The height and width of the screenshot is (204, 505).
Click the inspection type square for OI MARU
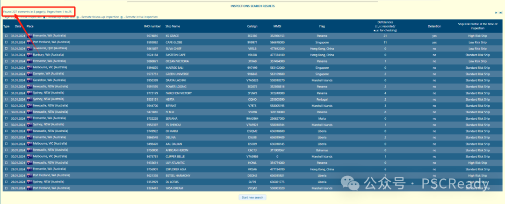(x=6, y=131)
